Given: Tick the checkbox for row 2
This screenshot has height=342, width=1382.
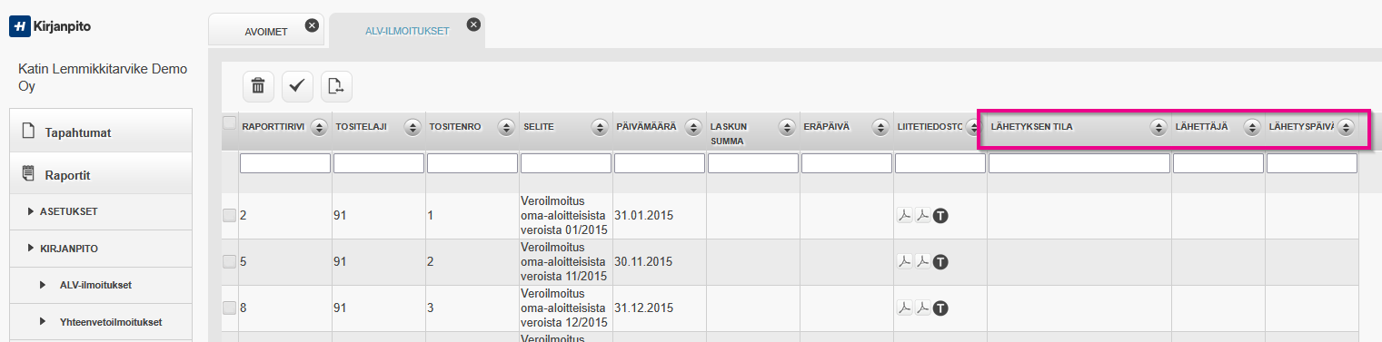Looking at the screenshot, I should pos(229,215).
